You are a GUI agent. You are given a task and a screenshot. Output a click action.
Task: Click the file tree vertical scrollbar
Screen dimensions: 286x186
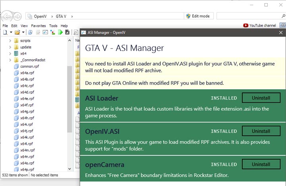point(70,100)
